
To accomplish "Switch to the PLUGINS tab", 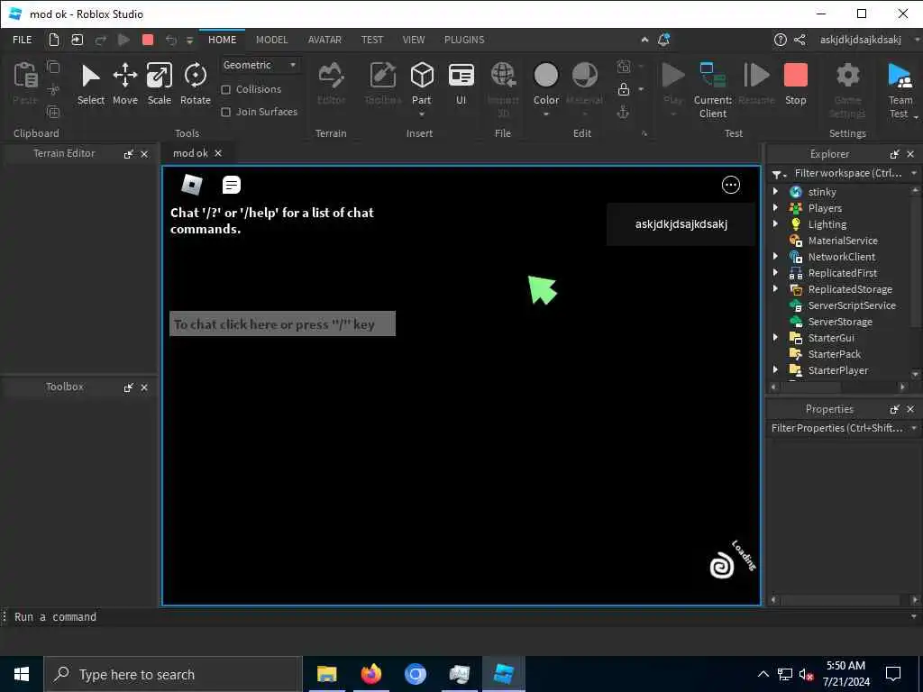I will tap(464, 40).
